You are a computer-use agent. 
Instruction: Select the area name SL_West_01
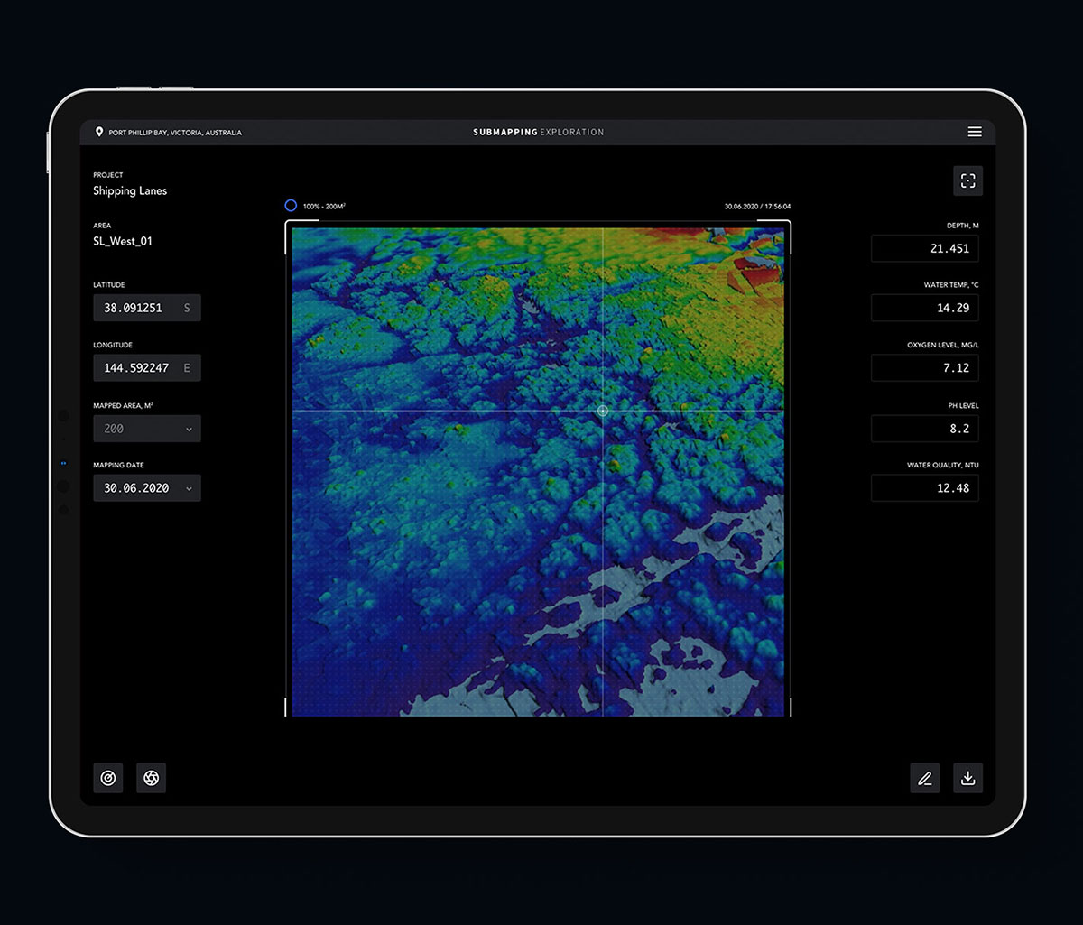[123, 242]
